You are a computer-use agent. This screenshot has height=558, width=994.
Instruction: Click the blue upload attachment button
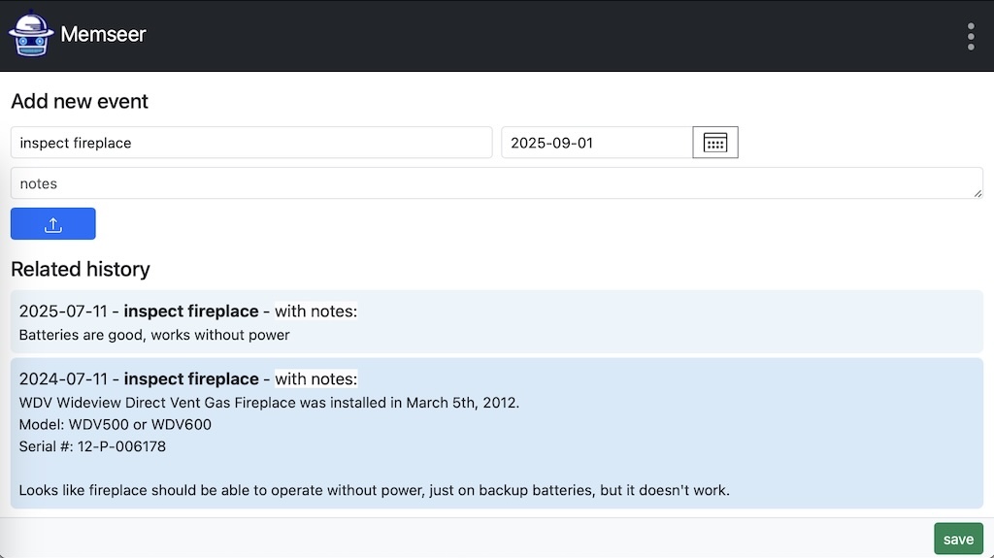pyautogui.click(x=53, y=224)
